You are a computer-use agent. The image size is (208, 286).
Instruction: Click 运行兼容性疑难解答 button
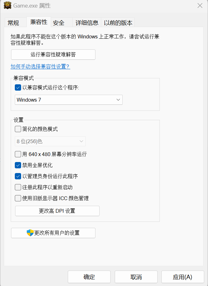pos(53,54)
